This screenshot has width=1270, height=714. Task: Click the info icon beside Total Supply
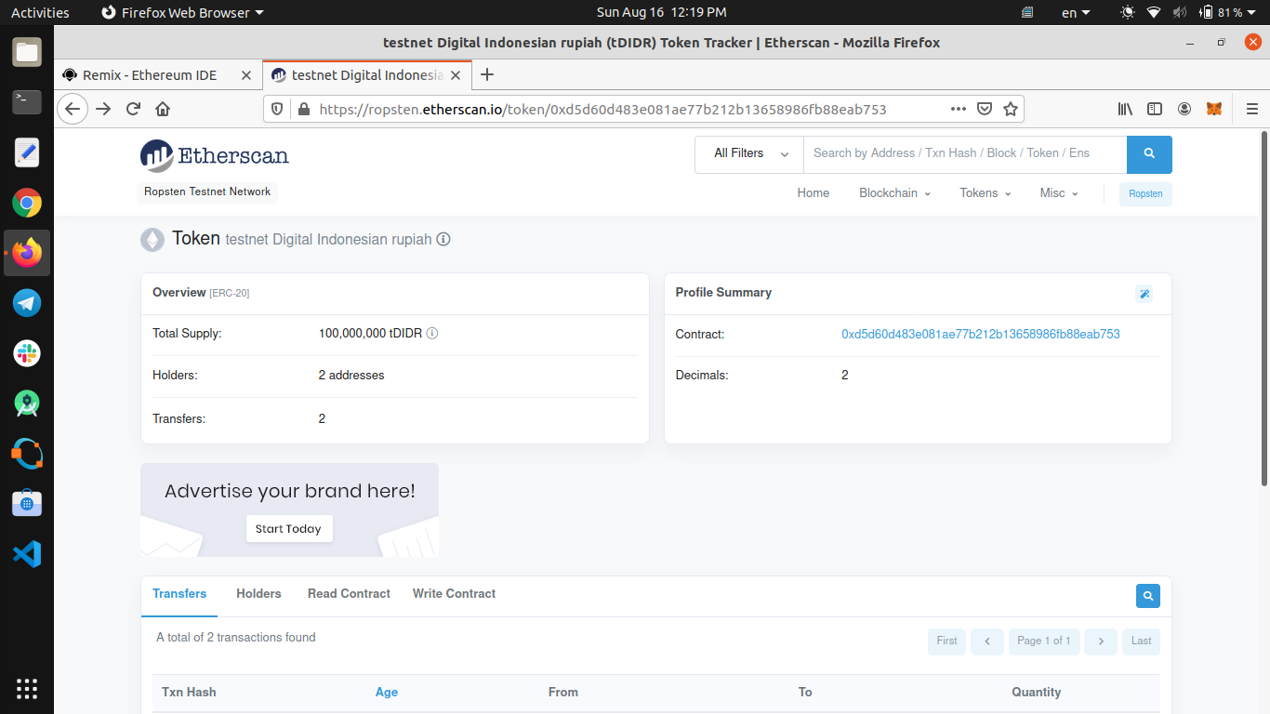[x=432, y=333]
